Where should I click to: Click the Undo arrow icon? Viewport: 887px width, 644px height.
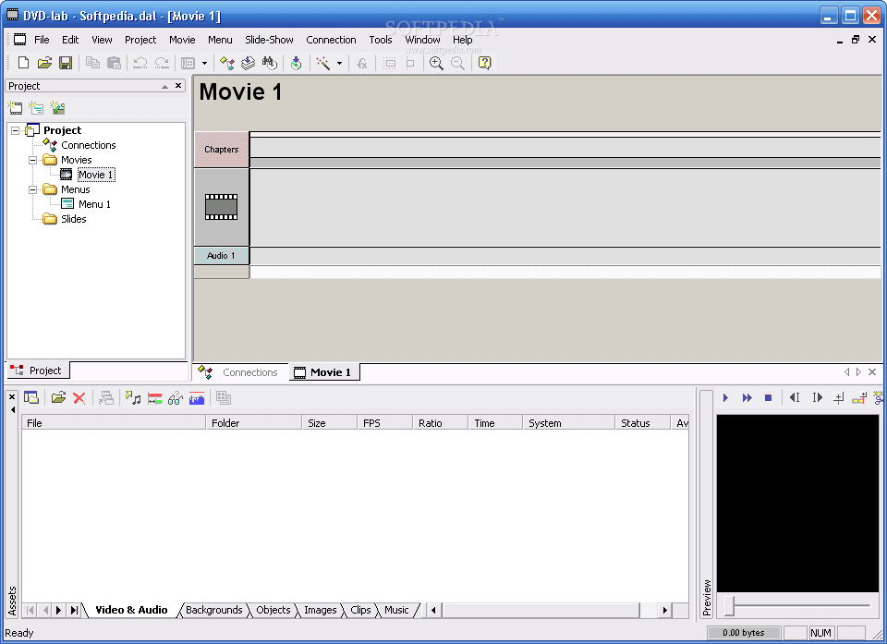coord(140,63)
